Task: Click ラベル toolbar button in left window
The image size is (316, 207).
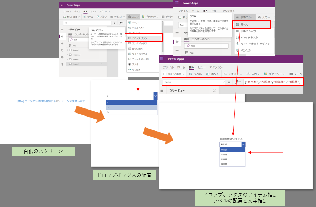Action: tap(88, 17)
